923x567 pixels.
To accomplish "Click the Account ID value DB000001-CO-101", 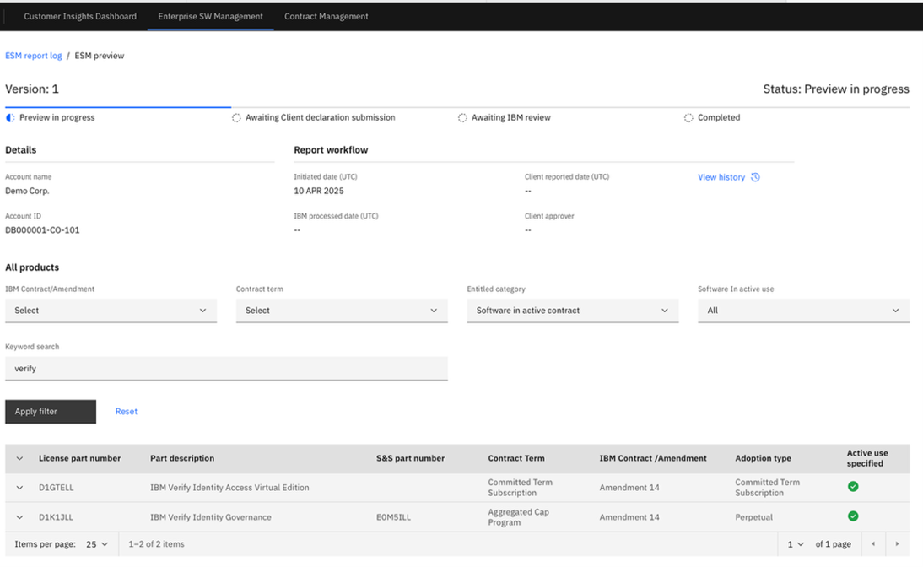I will point(42,230).
